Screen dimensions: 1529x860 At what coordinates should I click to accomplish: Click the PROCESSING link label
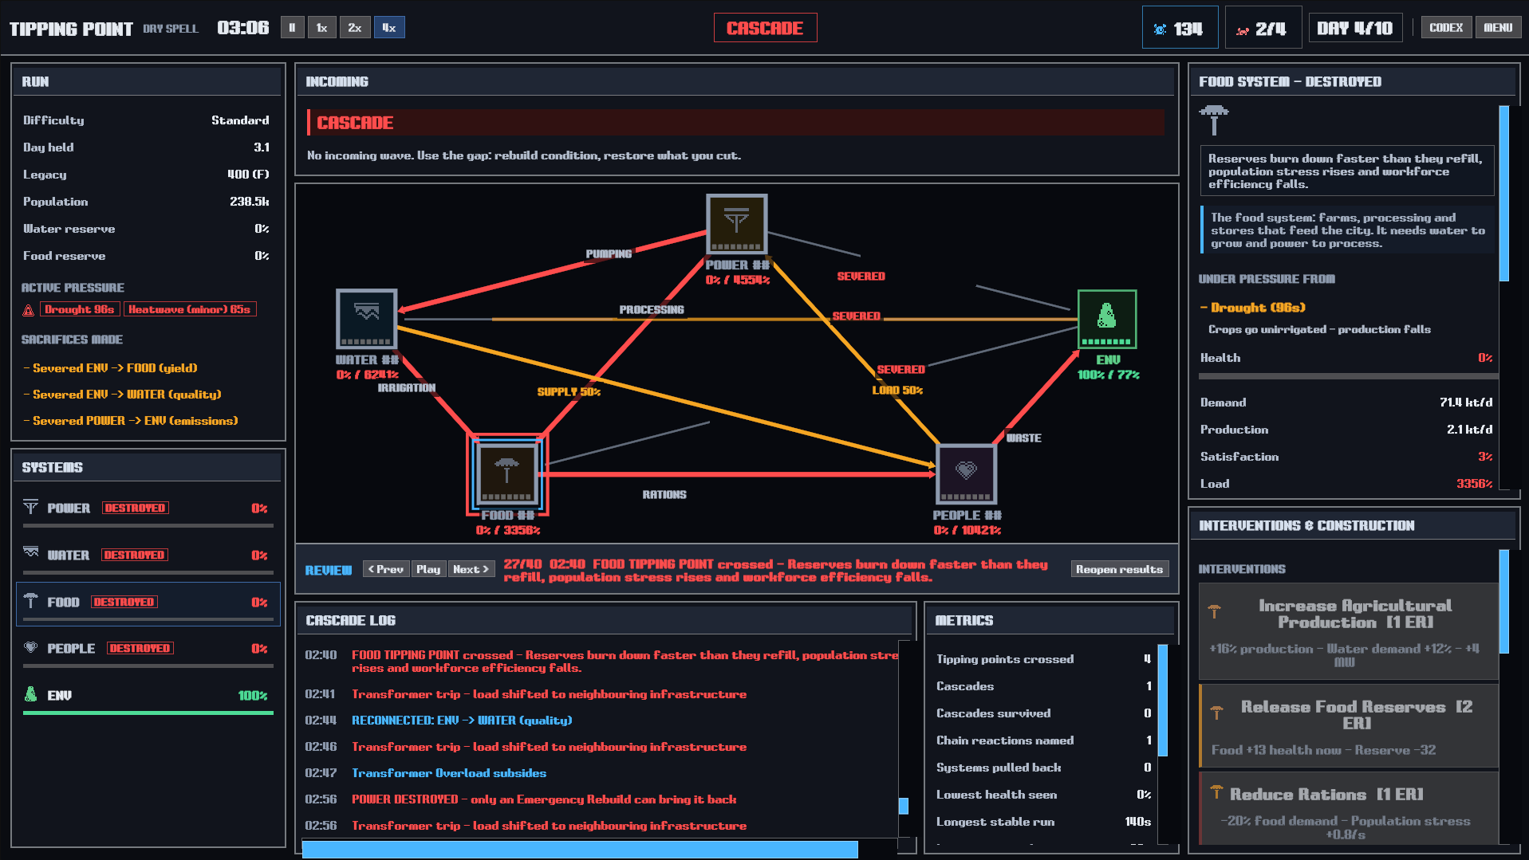coord(652,309)
